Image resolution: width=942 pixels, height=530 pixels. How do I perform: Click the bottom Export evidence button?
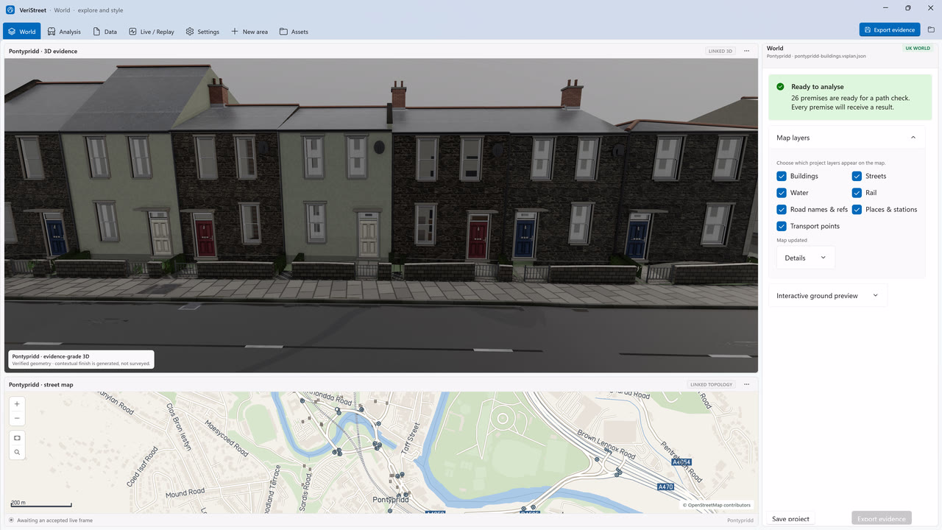pyautogui.click(x=882, y=518)
